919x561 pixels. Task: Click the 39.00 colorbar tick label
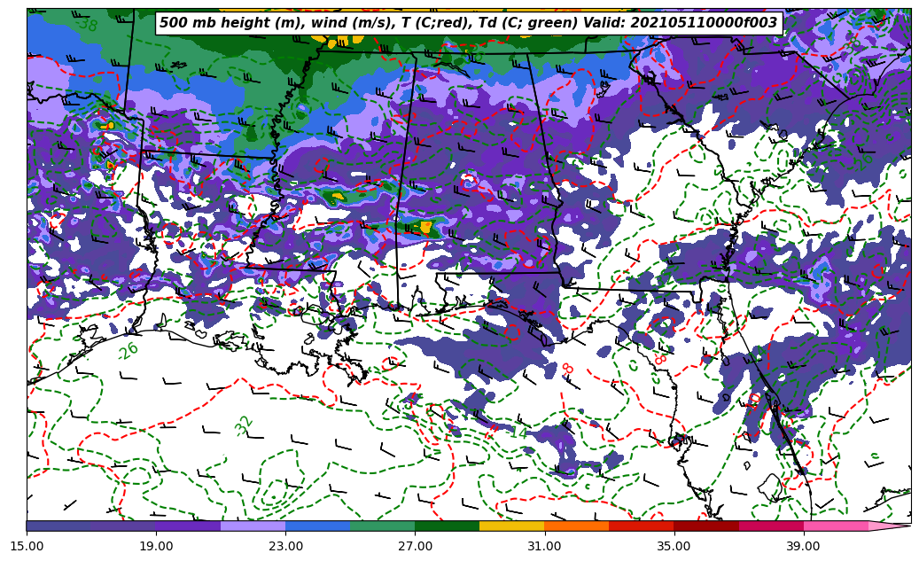coord(803,546)
